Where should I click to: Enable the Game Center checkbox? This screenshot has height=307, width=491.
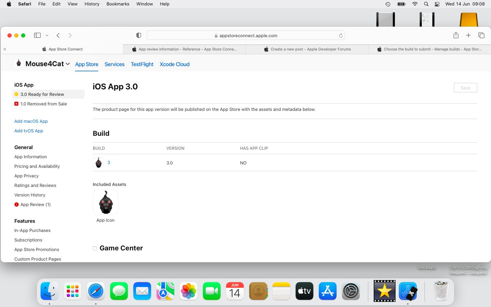point(95,248)
